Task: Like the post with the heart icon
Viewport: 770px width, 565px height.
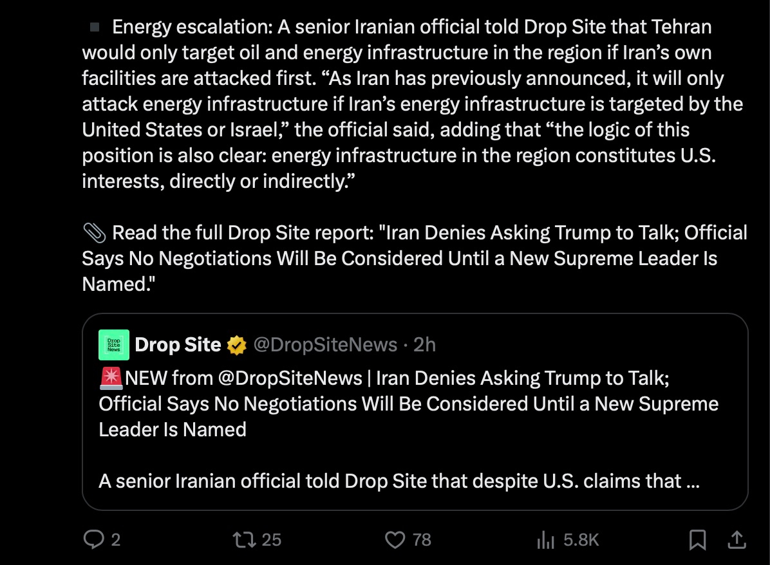Action: tap(395, 539)
